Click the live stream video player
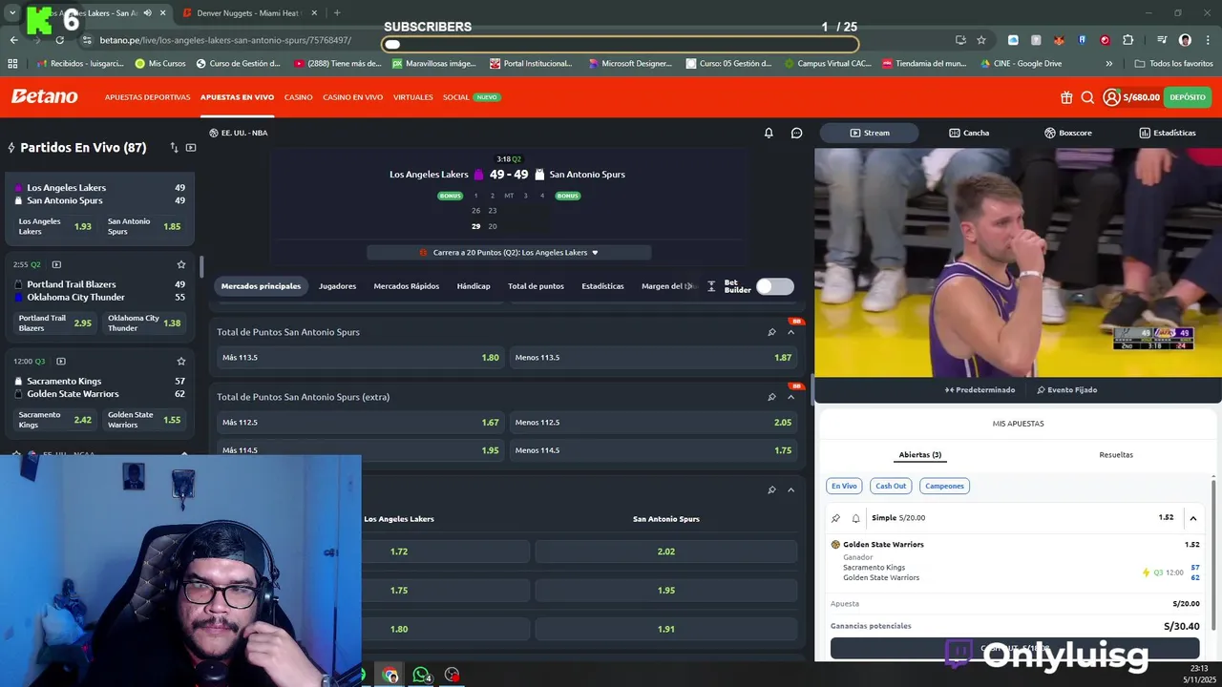This screenshot has height=687, width=1222. click(x=1018, y=262)
